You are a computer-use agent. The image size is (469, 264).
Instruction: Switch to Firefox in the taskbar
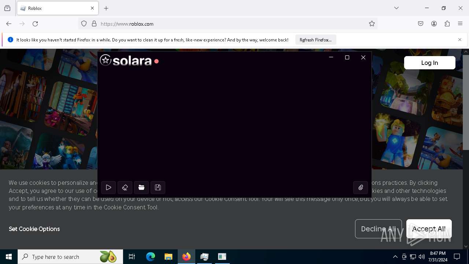[x=187, y=257]
